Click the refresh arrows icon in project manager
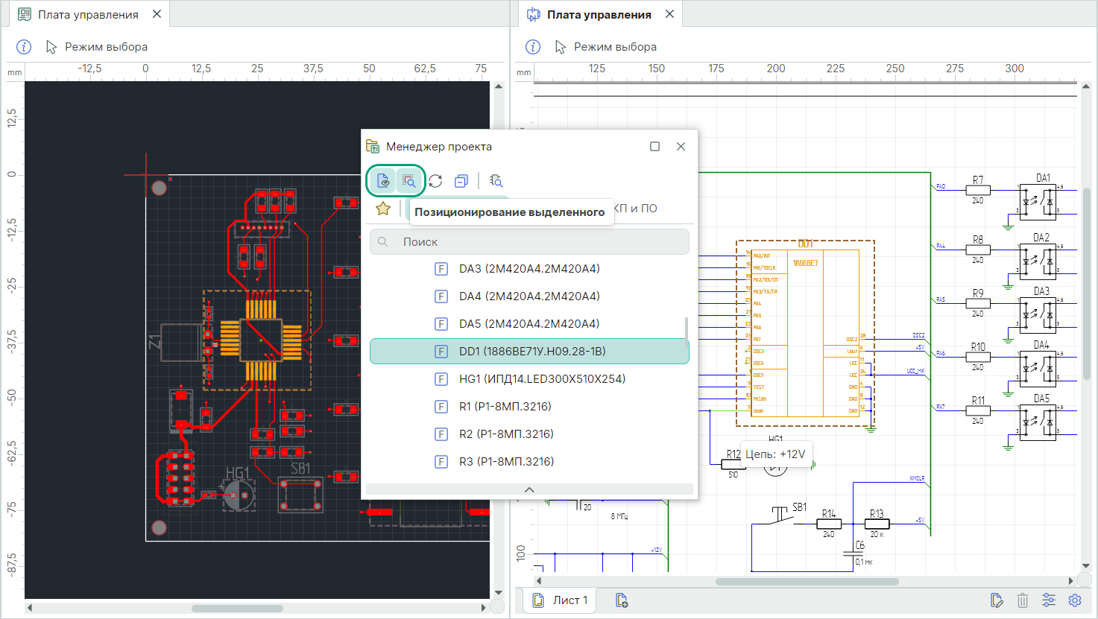 (435, 181)
